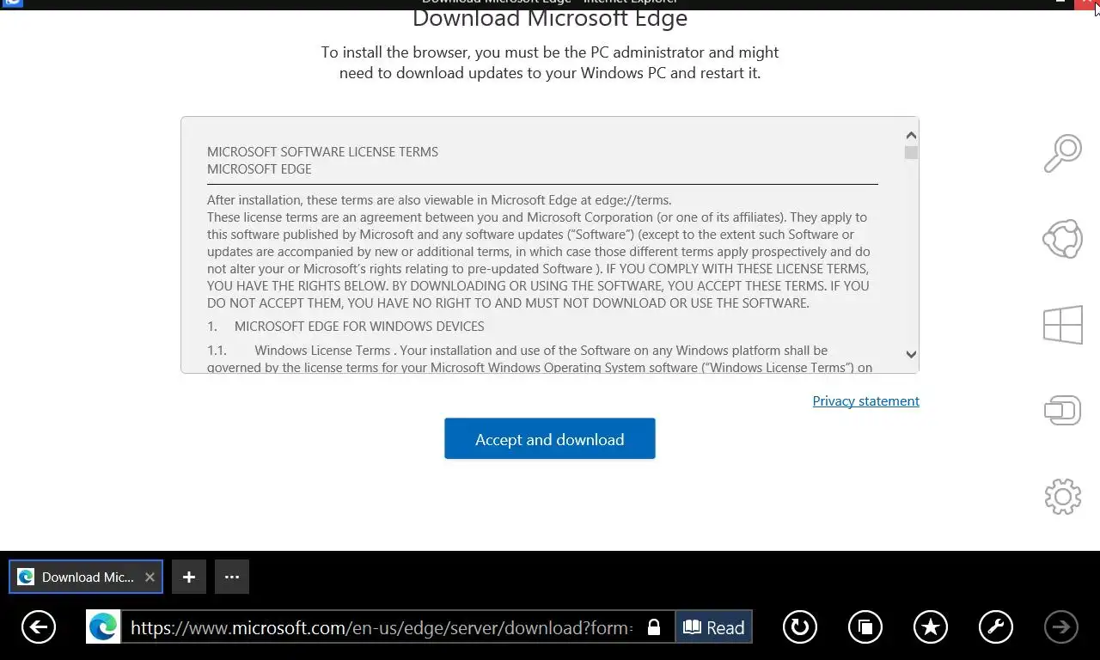Click the license terms scrollbar thumb
1100x660 pixels.
tap(911, 152)
